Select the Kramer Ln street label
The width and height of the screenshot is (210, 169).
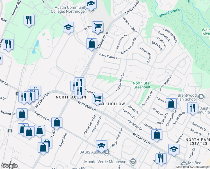[x=41, y=116]
